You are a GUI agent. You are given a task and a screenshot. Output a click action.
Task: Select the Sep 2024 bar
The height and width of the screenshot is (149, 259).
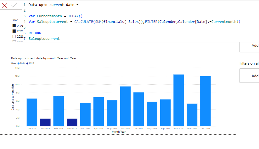[165, 113]
